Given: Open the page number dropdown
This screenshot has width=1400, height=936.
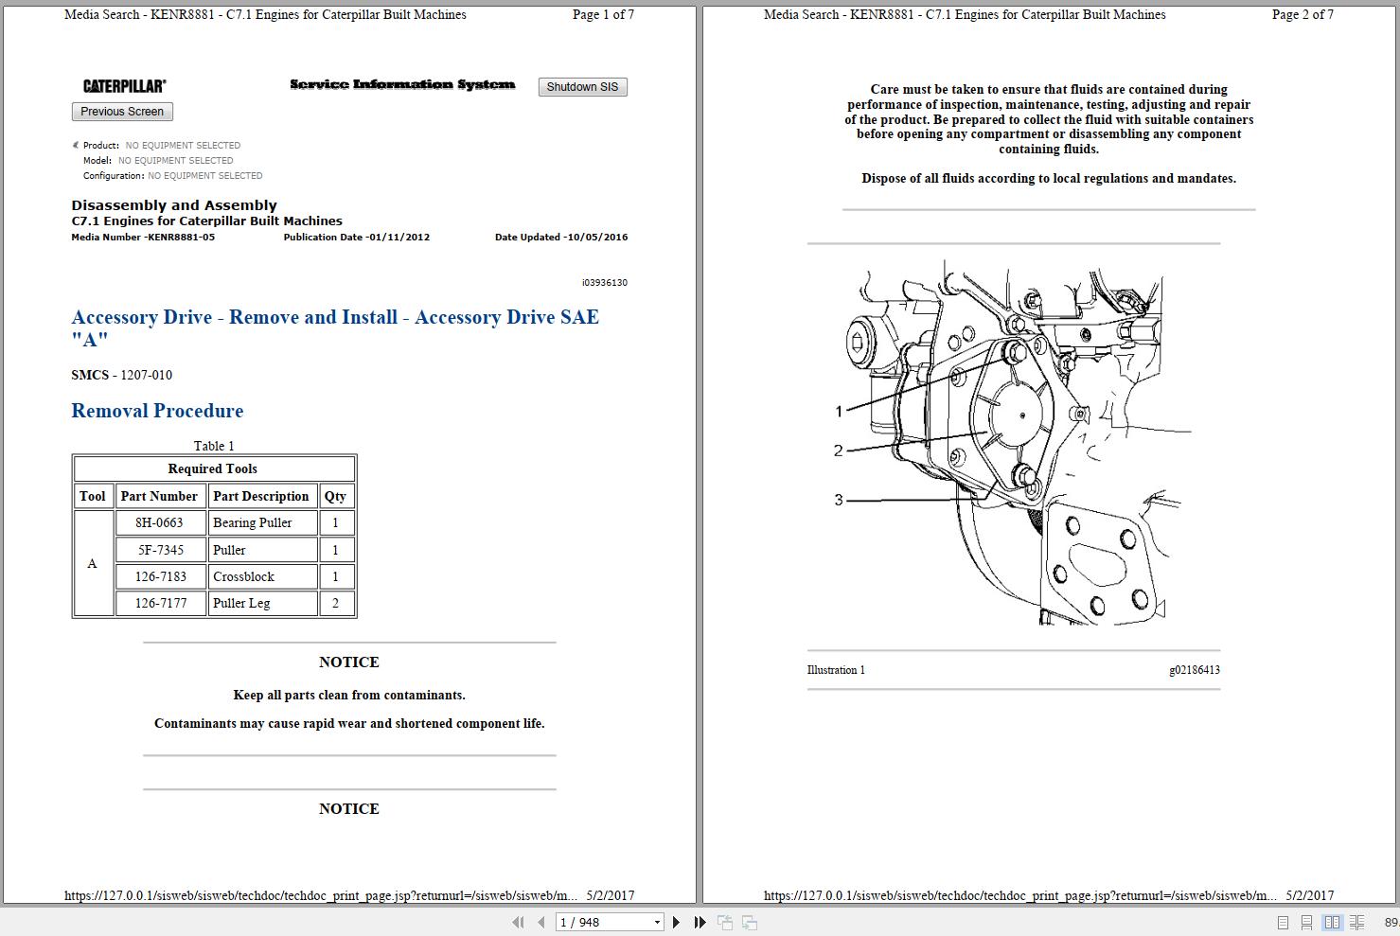Looking at the screenshot, I should pos(657,922).
